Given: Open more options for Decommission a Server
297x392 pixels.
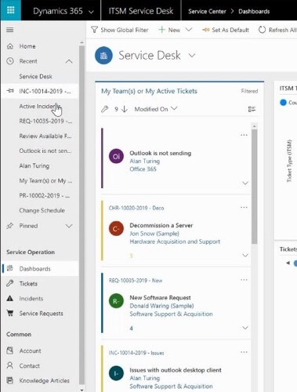Looking at the screenshot, I should point(244,208).
